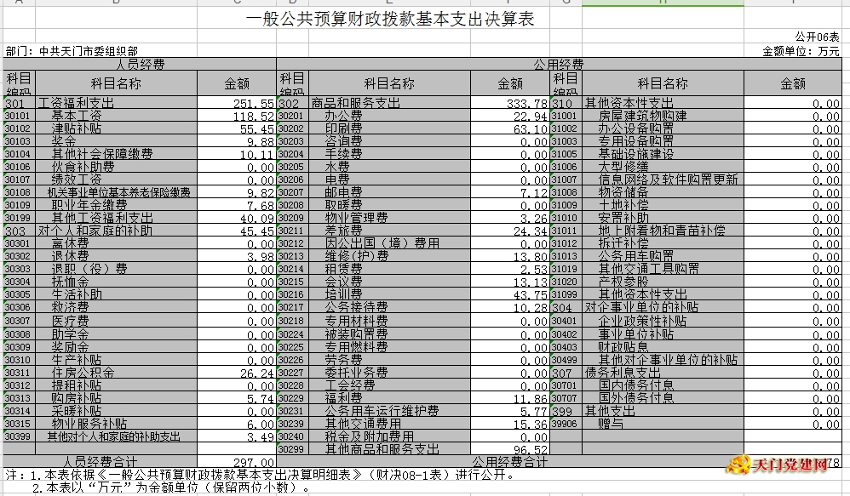
Task: Select value 118.52 in 基本工资 row
Action: click(x=237, y=116)
